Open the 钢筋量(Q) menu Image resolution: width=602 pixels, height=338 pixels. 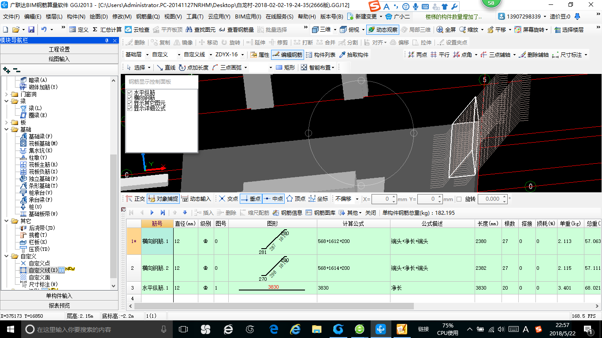tap(148, 17)
